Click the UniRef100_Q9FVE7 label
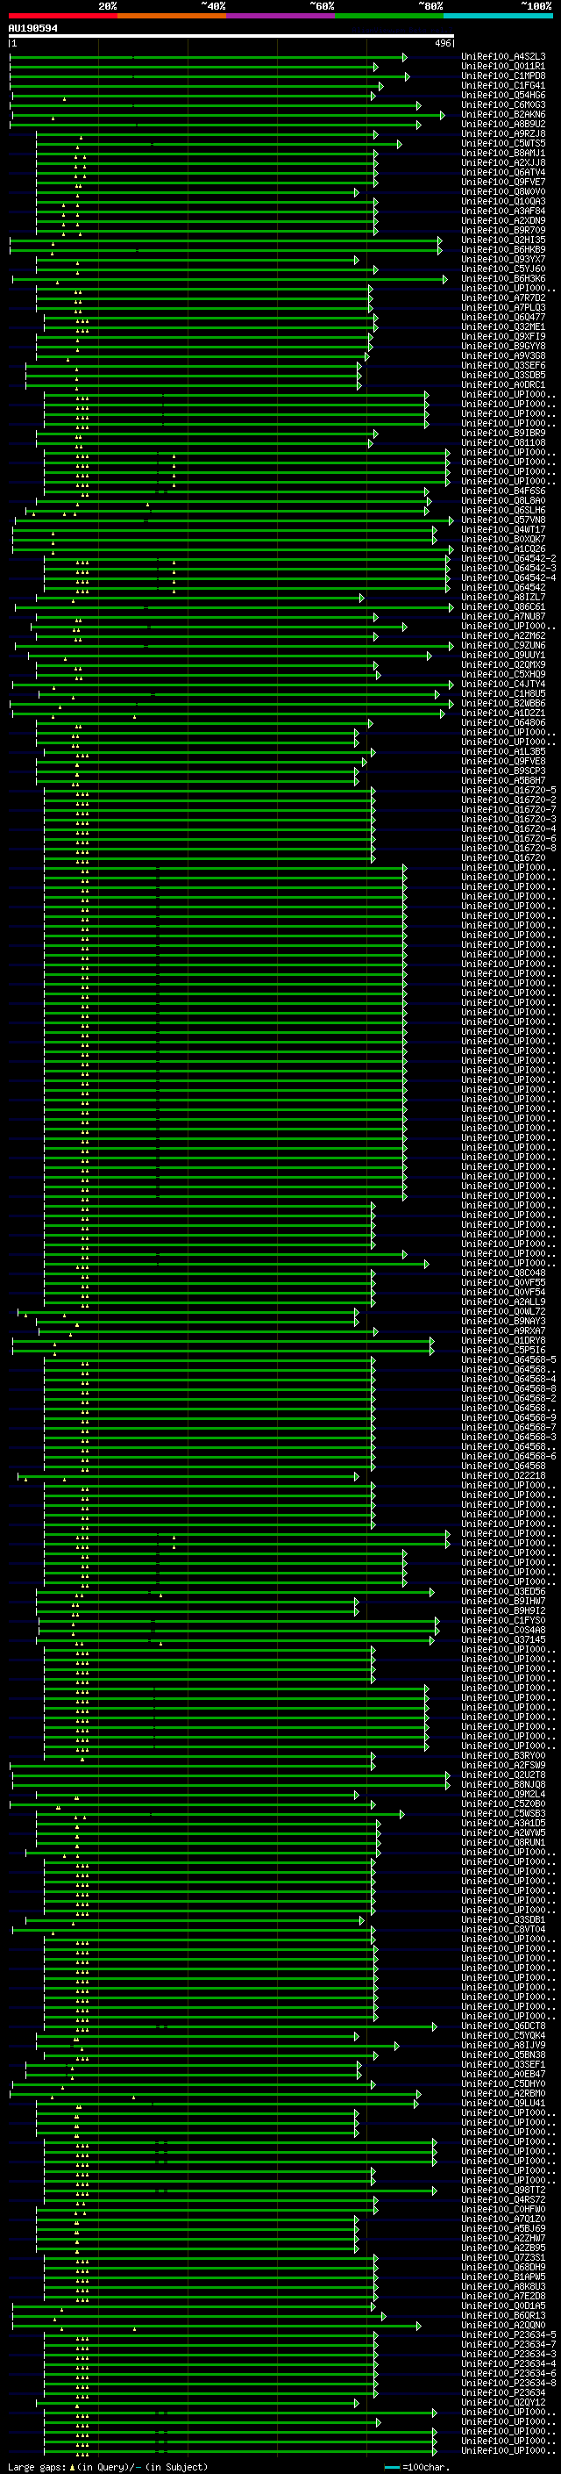The height and width of the screenshot is (2474, 561). click(503, 182)
